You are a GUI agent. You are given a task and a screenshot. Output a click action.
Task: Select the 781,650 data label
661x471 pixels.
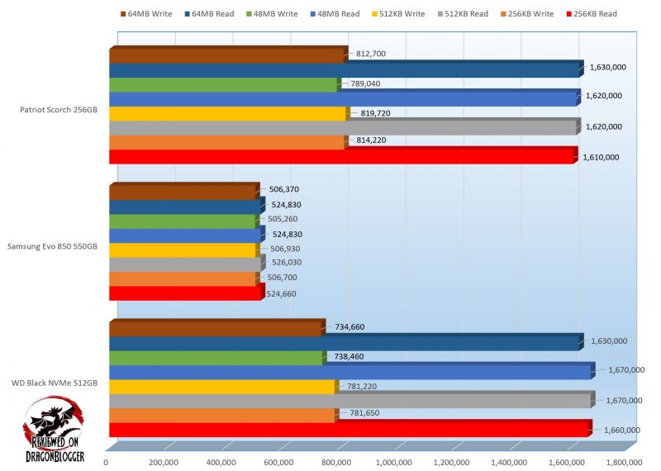coord(364,413)
